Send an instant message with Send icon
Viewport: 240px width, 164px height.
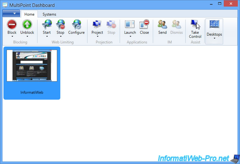162,25
